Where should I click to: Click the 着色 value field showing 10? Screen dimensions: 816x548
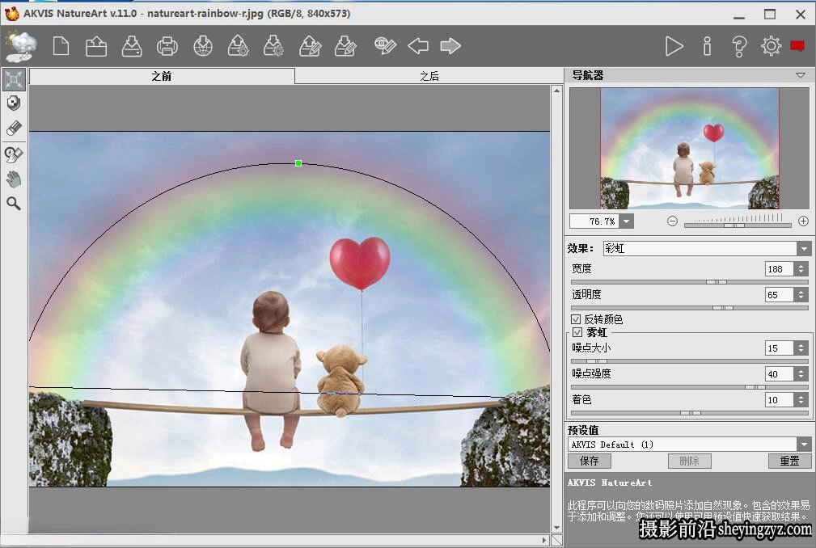click(779, 400)
